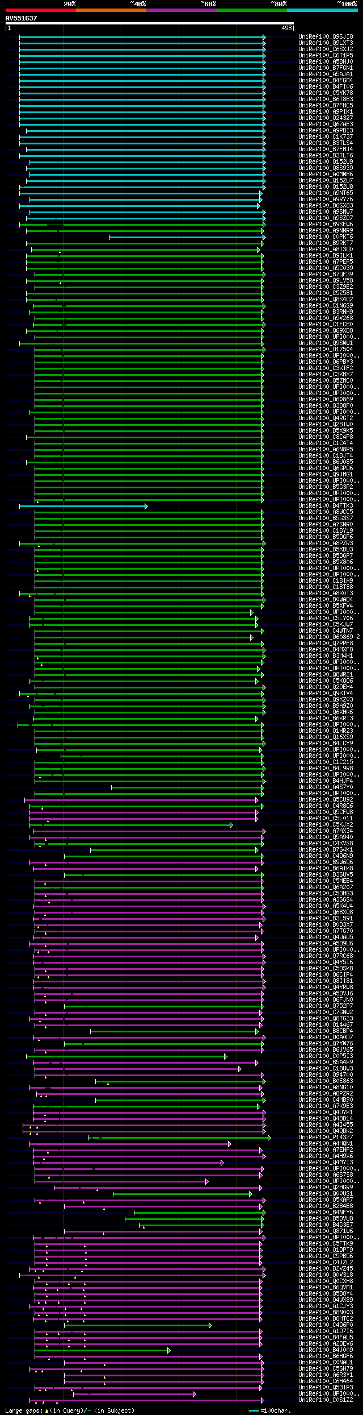The image size is (363, 1415).
Task: Click the cyan ~100% identity legend segment
Action: 322,10
